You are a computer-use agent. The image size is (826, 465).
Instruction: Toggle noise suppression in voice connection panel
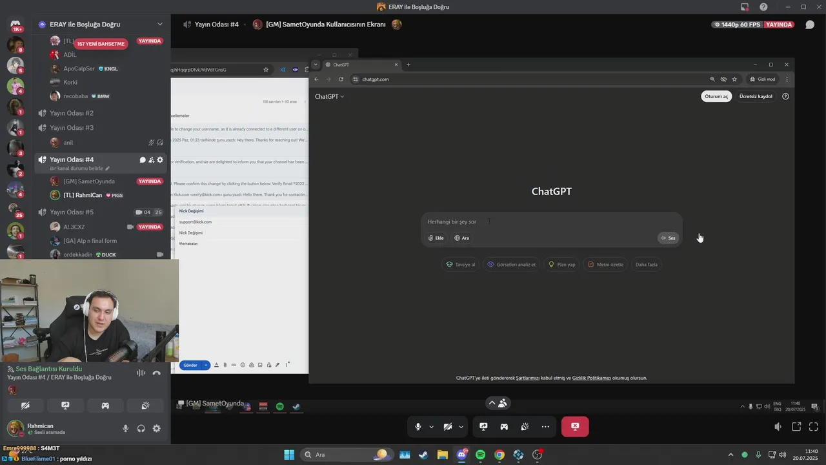click(141, 373)
